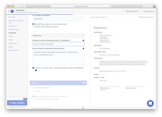Click the pääasialliset työtehtävät text area
The height and width of the screenshot is (117, 162).
click(58, 57)
